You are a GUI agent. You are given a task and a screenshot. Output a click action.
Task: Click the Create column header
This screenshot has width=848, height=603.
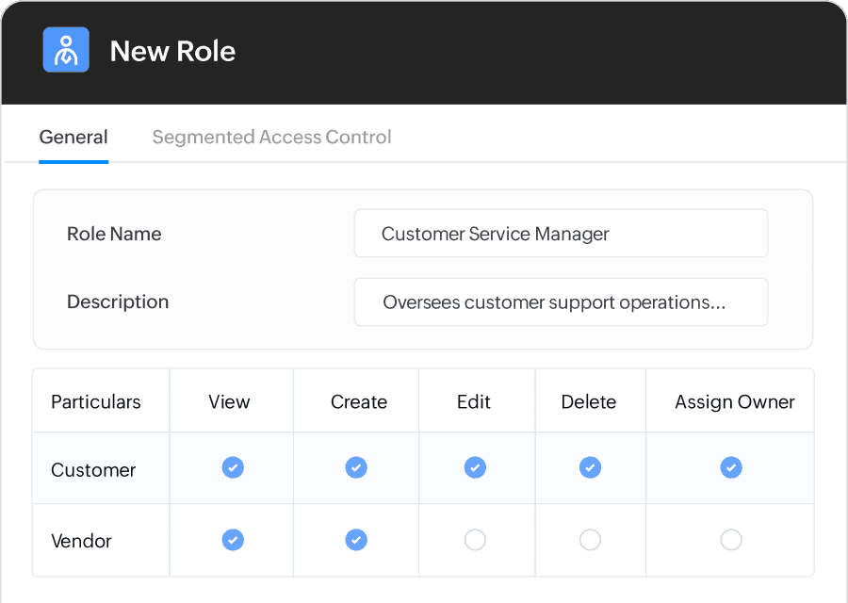pos(359,401)
